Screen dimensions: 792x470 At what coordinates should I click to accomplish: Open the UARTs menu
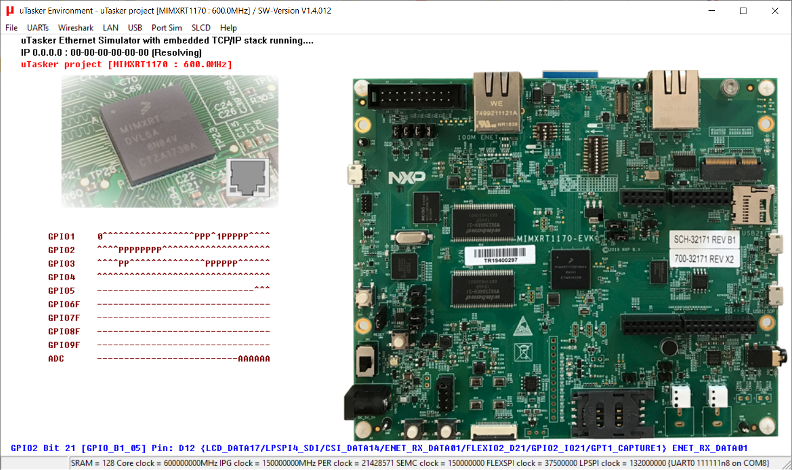click(38, 28)
